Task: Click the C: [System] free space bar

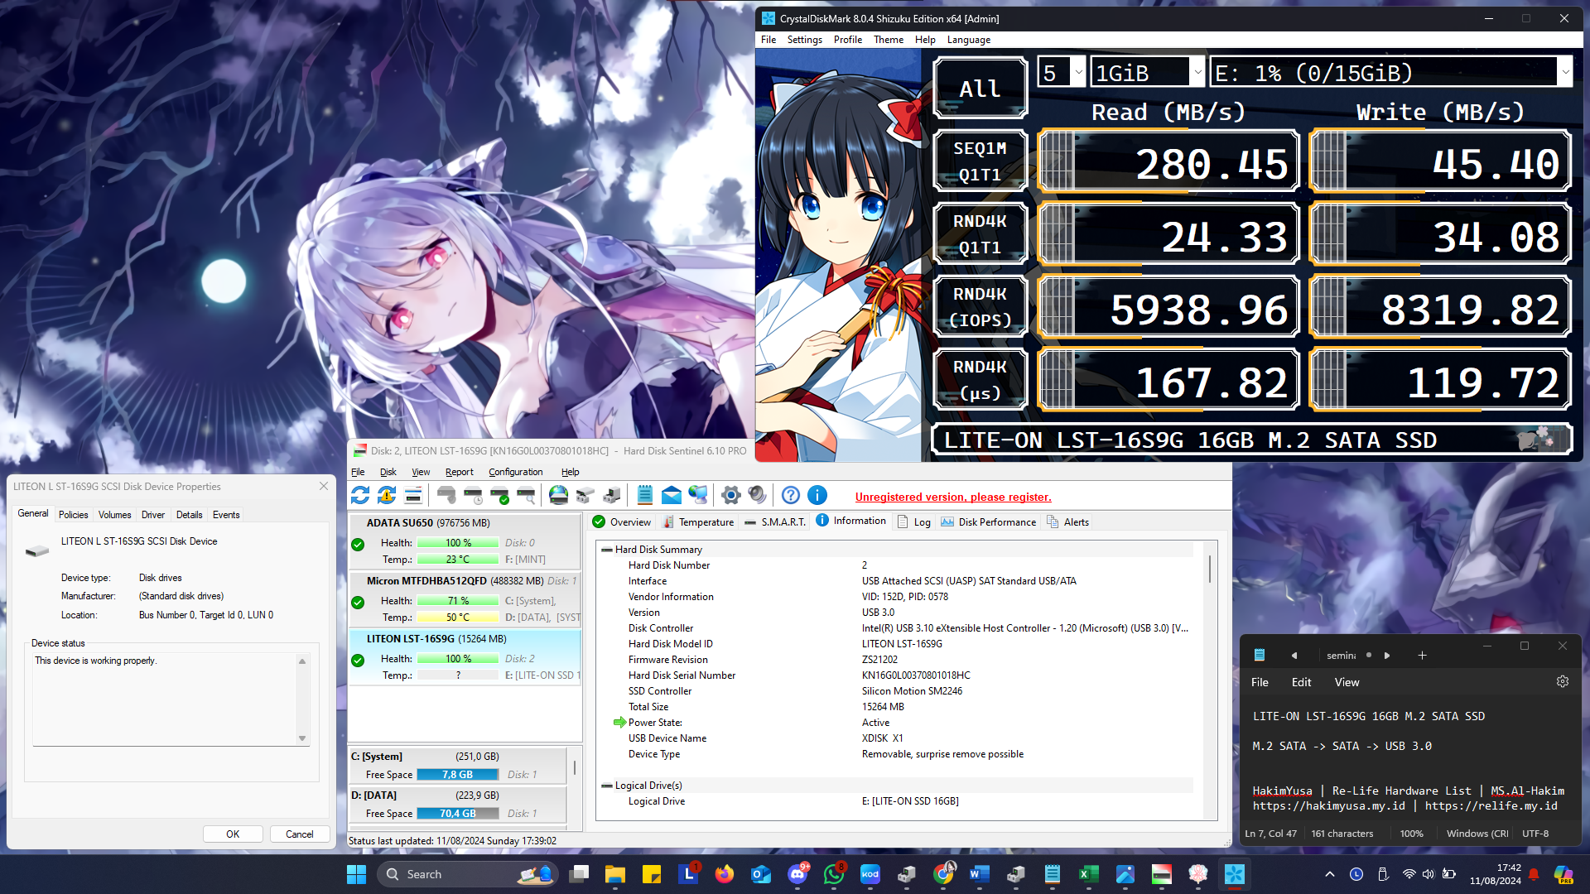Action: (x=458, y=775)
